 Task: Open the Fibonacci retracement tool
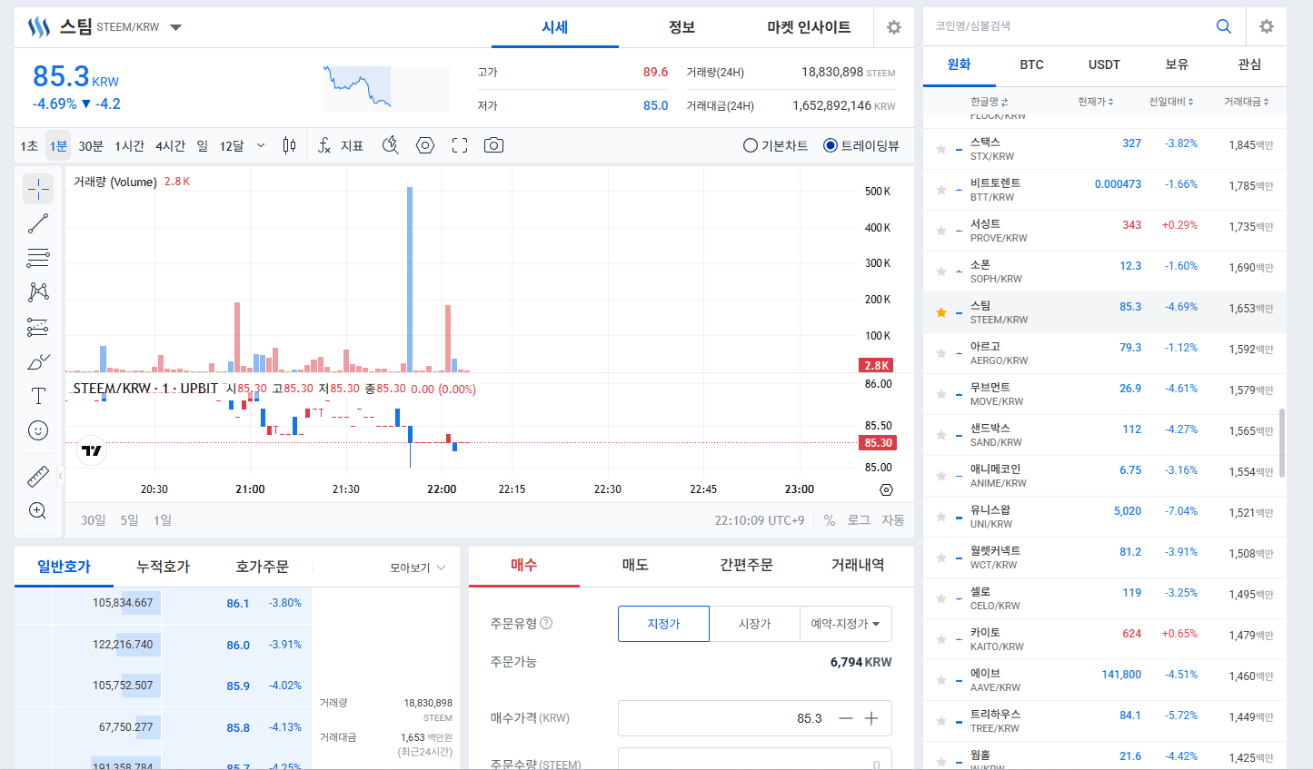[x=38, y=258]
